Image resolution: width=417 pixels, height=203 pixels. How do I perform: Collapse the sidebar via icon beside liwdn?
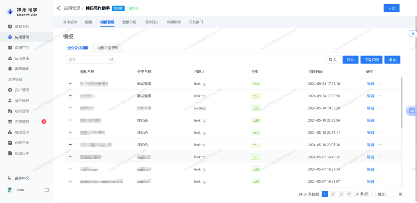[47, 190]
